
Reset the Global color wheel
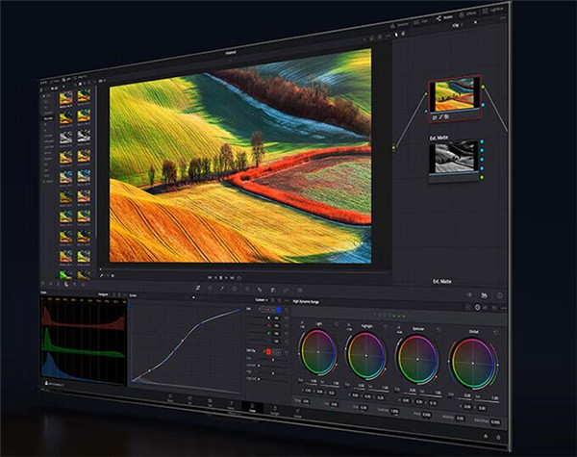tap(496, 334)
